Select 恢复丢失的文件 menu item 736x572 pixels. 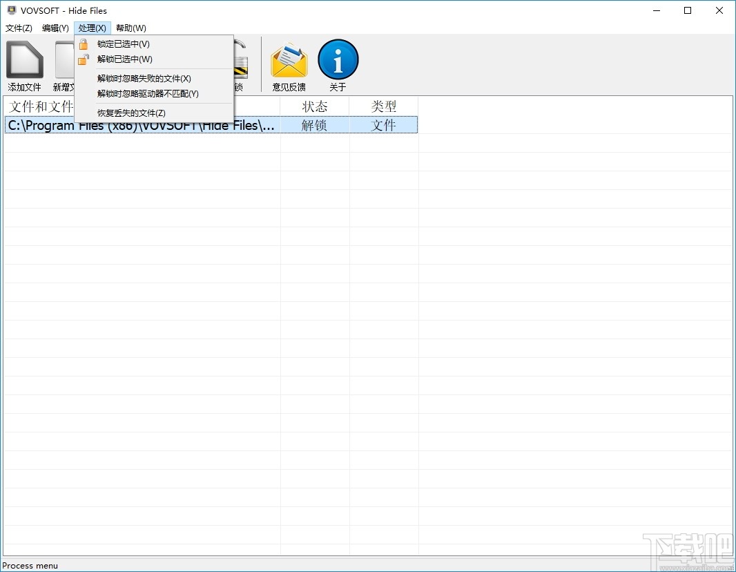pyautogui.click(x=130, y=113)
